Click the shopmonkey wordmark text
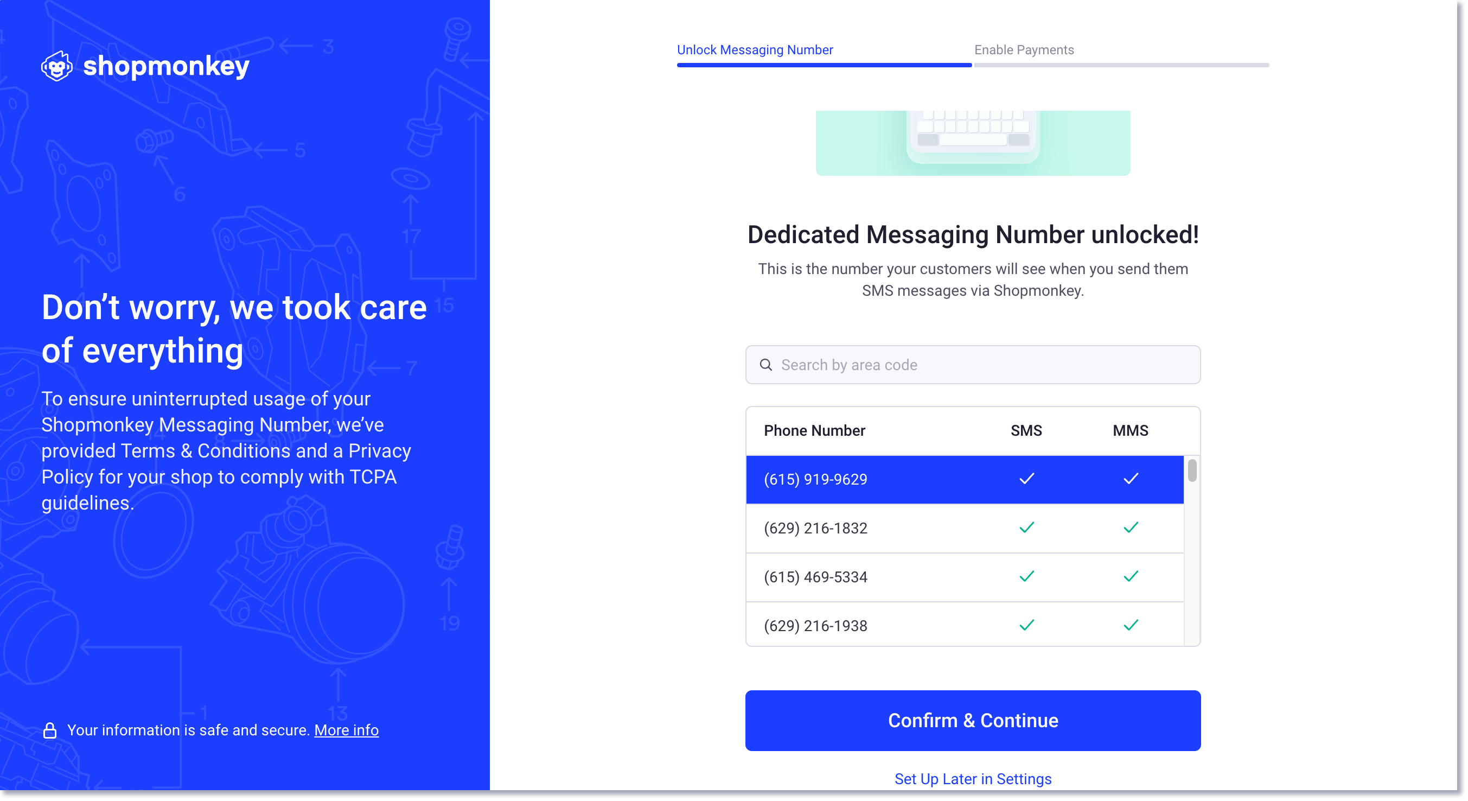The image size is (1468, 801). click(x=167, y=66)
